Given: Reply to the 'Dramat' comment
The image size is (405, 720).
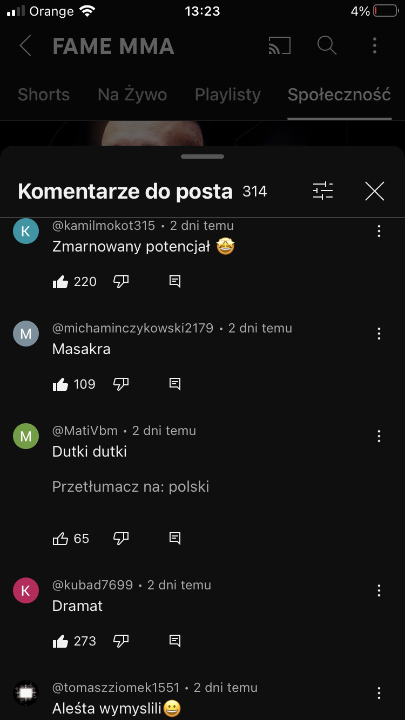Looking at the screenshot, I should pyautogui.click(x=175, y=641).
